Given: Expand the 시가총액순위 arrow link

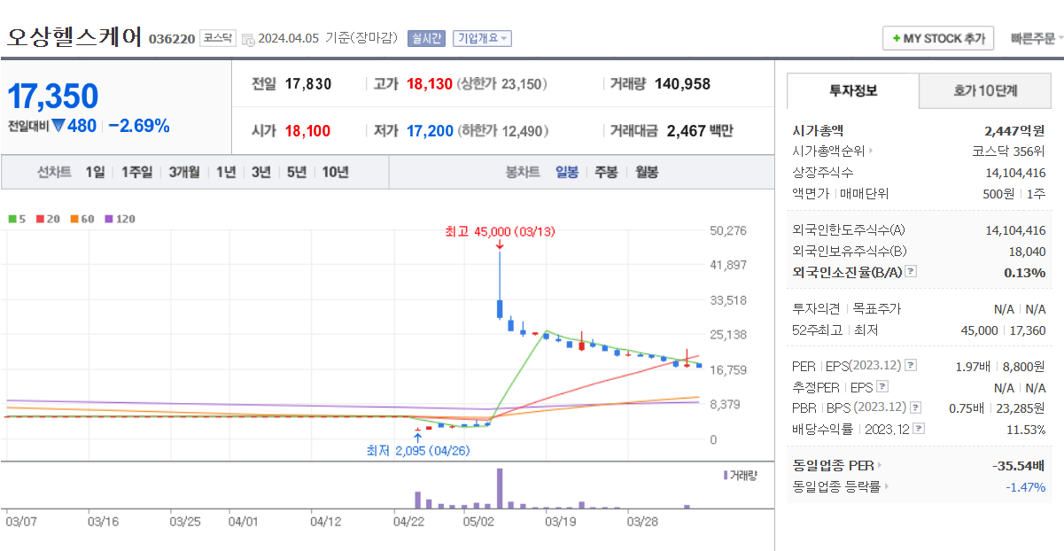Looking at the screenshot, I should (870, 151).
